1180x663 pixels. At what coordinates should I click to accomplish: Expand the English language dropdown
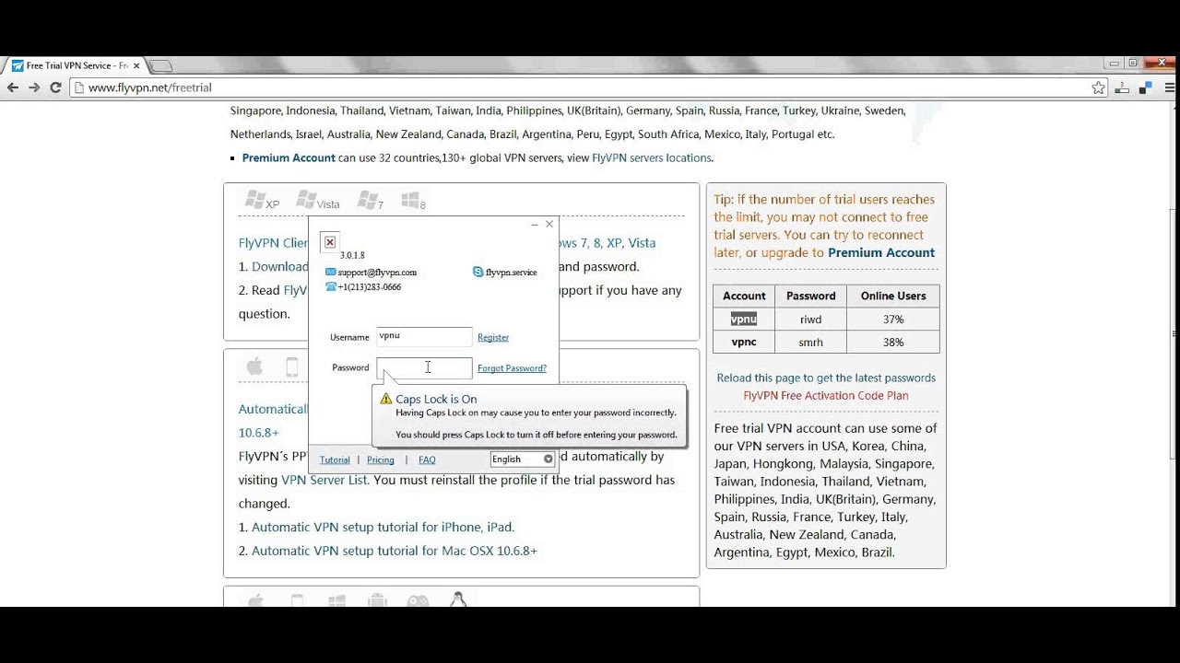[522, 459]
